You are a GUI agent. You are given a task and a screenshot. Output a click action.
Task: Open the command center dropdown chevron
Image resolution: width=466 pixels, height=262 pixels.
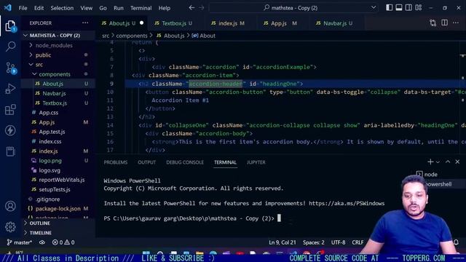[x=374, y=8]
